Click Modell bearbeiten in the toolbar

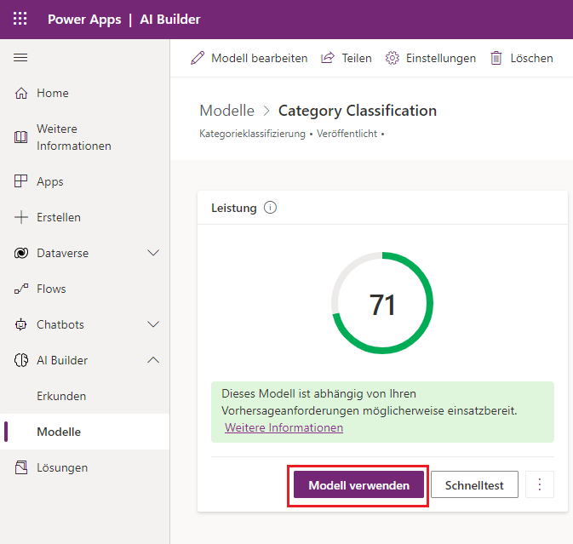[x=249, y=58]
